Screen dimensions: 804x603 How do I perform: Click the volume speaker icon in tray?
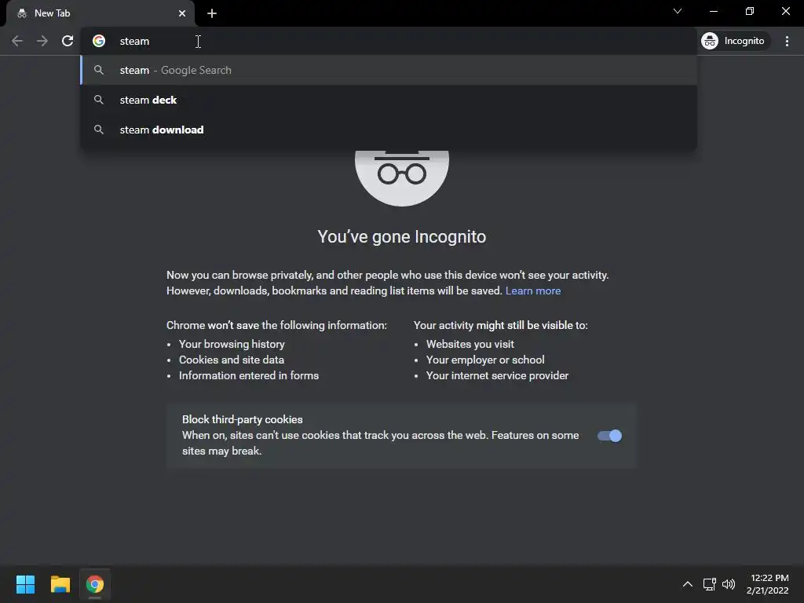pyautogui.click(x=728, y=584)
